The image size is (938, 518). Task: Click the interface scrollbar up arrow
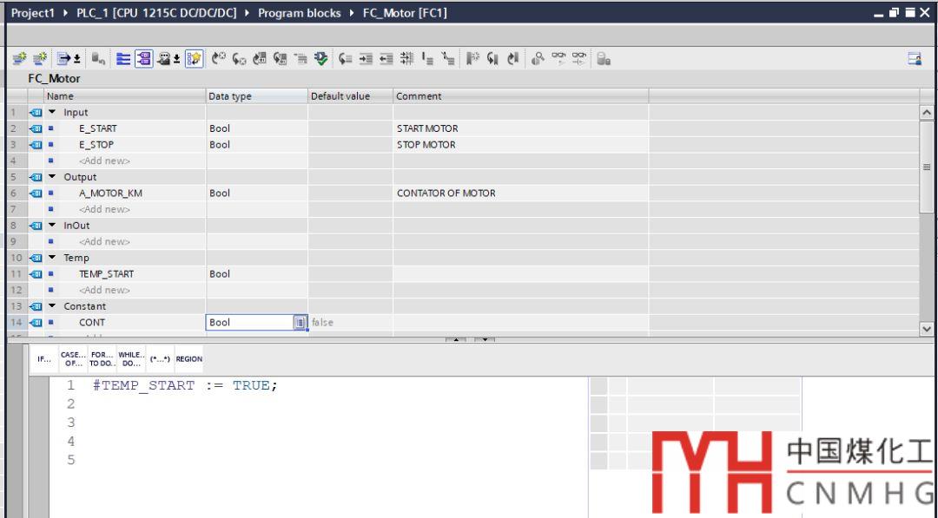926,112
